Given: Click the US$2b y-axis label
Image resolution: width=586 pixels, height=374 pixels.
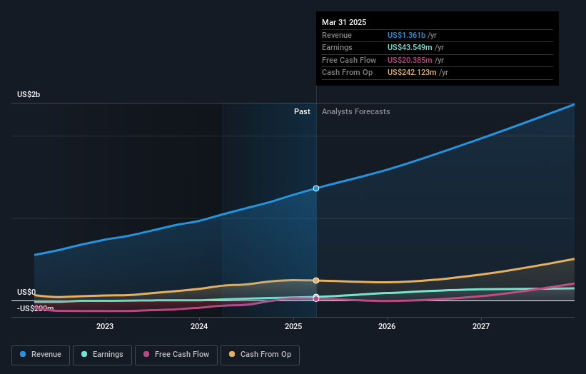Looking at the screenshot, I should 29,94.
